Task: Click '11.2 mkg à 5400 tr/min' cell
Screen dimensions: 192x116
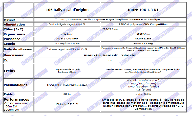Action: coord(67,43)
